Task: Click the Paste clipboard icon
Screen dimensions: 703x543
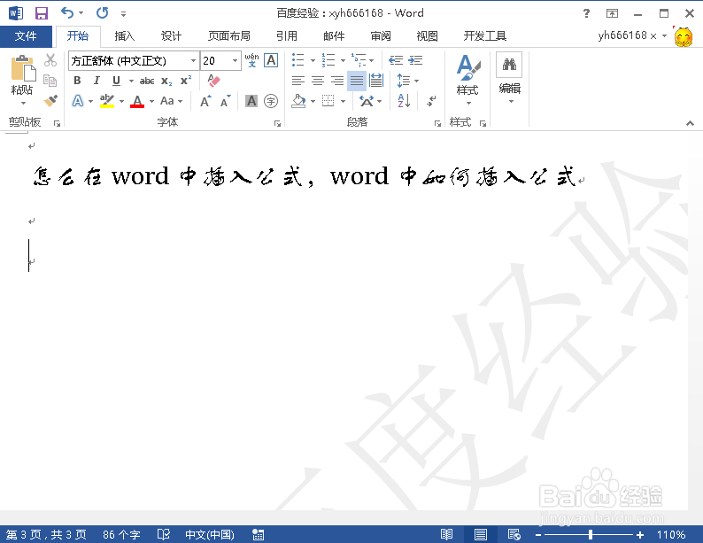Action: (22, 68)
